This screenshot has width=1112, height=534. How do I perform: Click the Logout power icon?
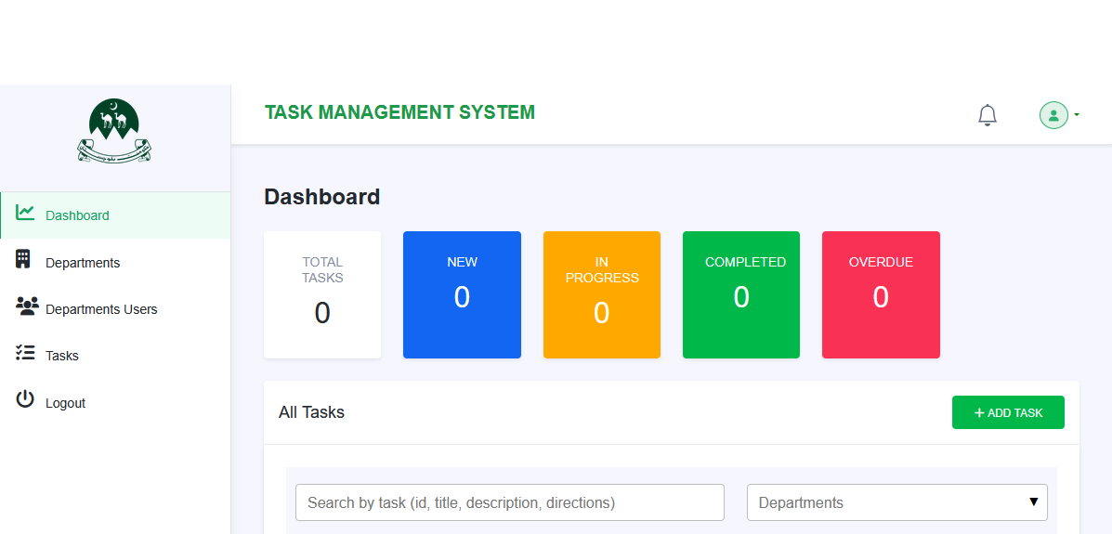[x=25, y=399]
